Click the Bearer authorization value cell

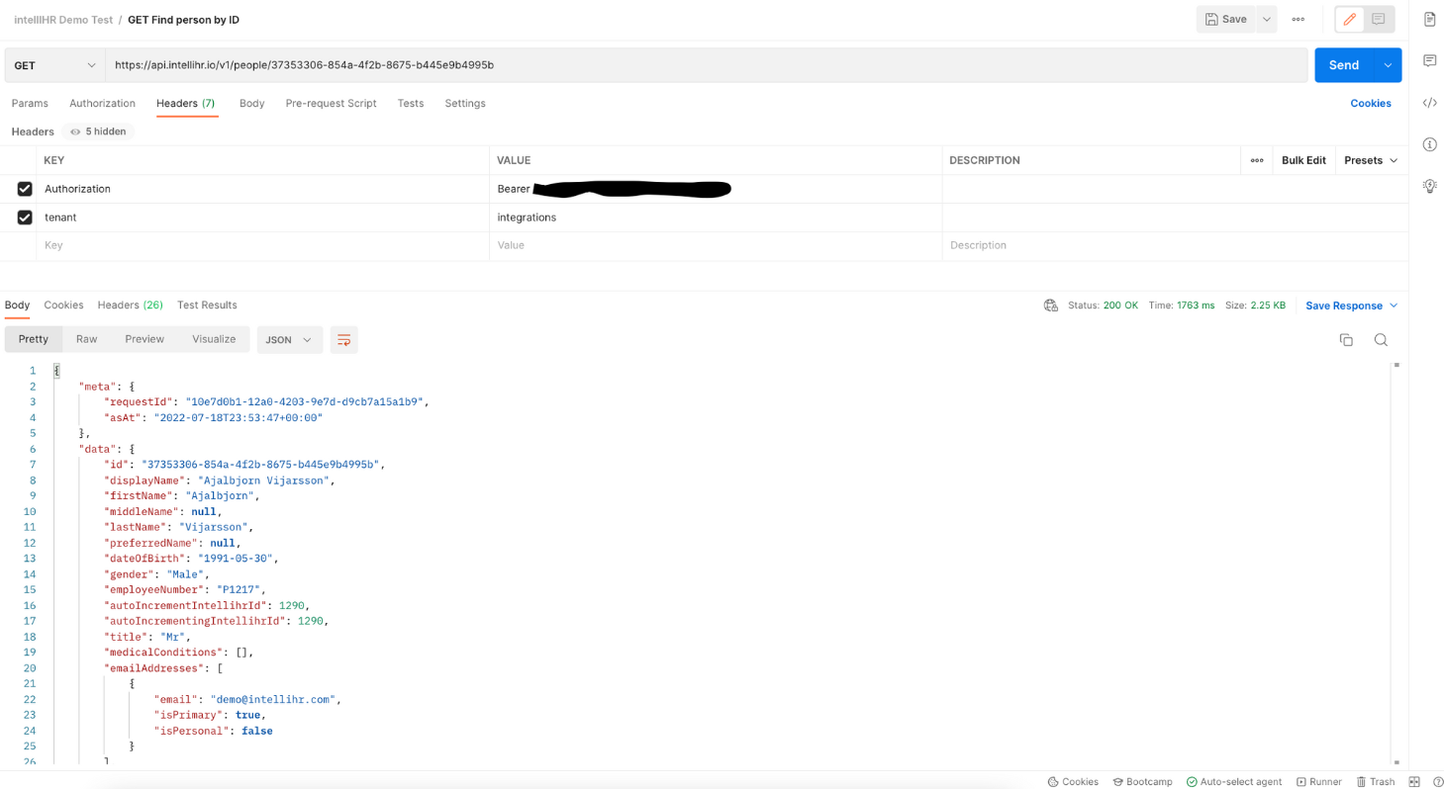pyautogui.click(x=716, y=189)
